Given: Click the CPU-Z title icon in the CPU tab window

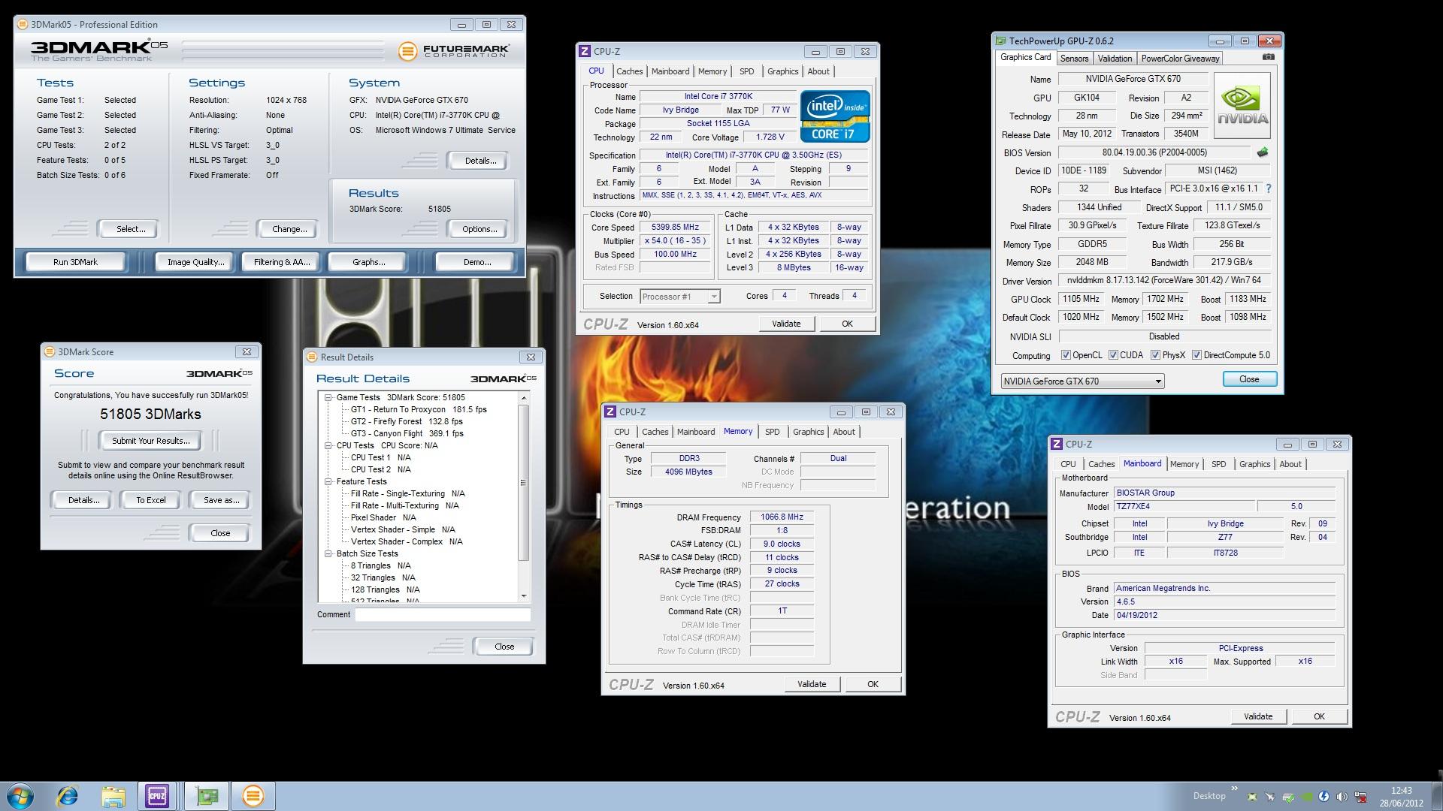Looking at the screenshot, I should [x=585, y=51].
